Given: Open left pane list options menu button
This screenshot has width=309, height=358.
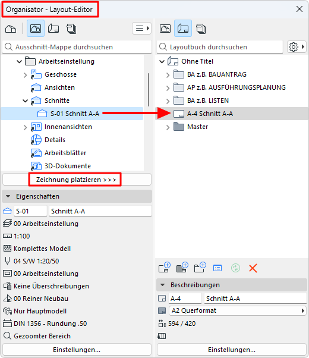Looking at the screenshot, I should (141, 29).
